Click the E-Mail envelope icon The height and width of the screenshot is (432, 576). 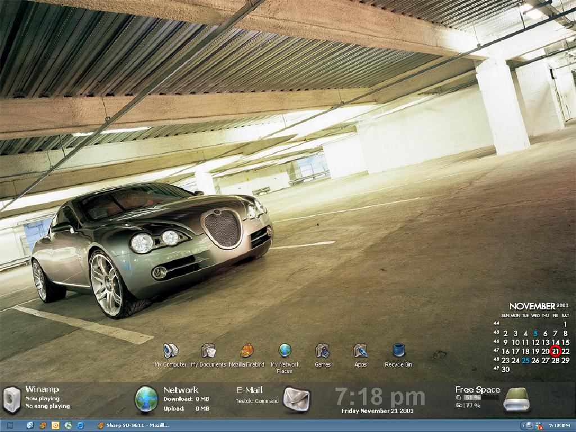[x=296, y=399]
